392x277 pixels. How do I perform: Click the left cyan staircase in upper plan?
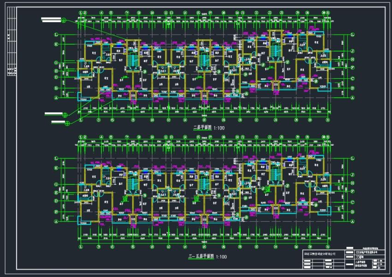click(131, 58)
